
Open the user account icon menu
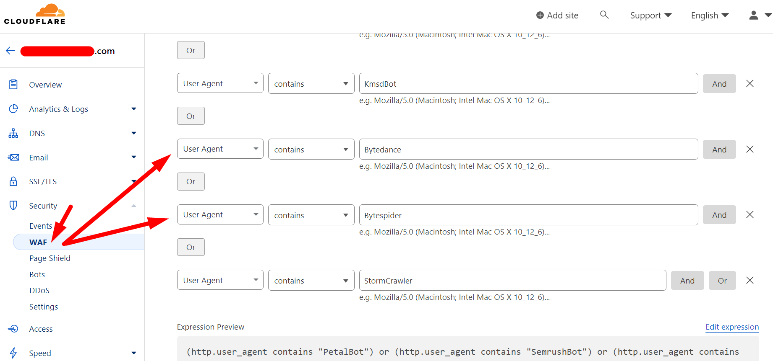click(760, 15)
